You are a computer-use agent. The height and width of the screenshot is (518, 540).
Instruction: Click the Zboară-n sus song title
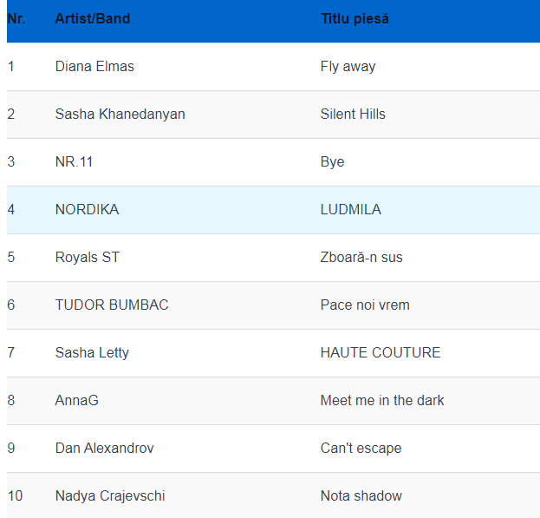tap(361, 258)
